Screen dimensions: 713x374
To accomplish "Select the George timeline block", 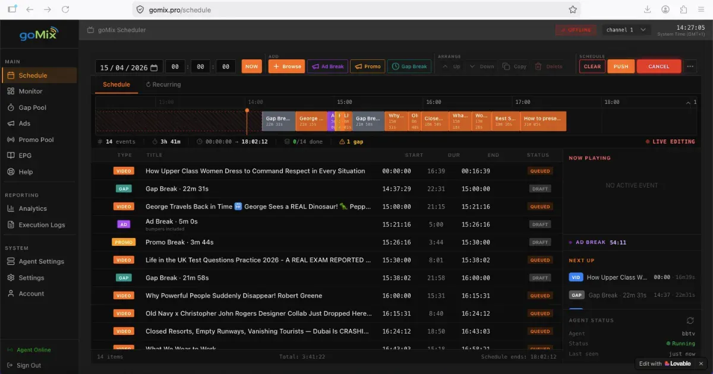I will (x=311, y=121).
